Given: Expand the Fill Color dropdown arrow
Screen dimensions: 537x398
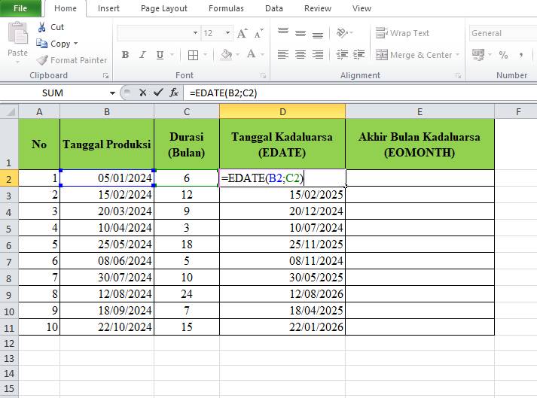Looking at the screenshot, I should click(237, 55).
